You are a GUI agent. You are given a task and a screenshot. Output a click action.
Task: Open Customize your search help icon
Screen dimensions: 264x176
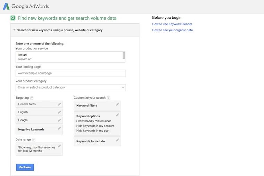click(x=109, y=98)
